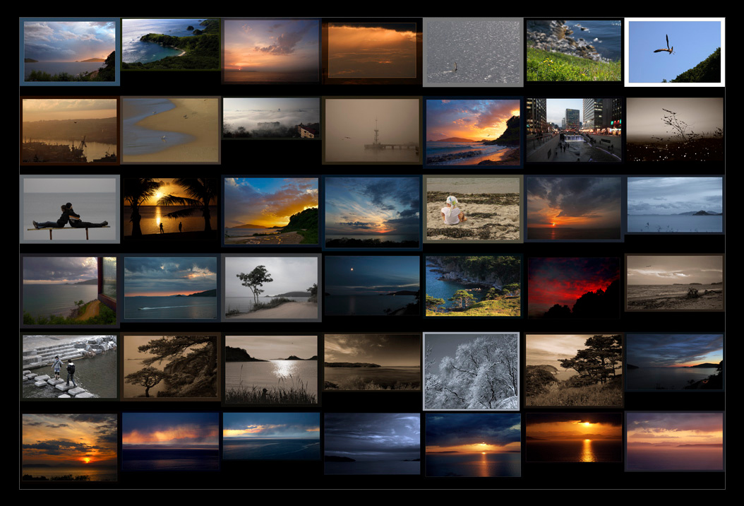Screen dimensions: 744x506
Task: Open the moon over dark blue sea photo
Action: tap(373, 286)
